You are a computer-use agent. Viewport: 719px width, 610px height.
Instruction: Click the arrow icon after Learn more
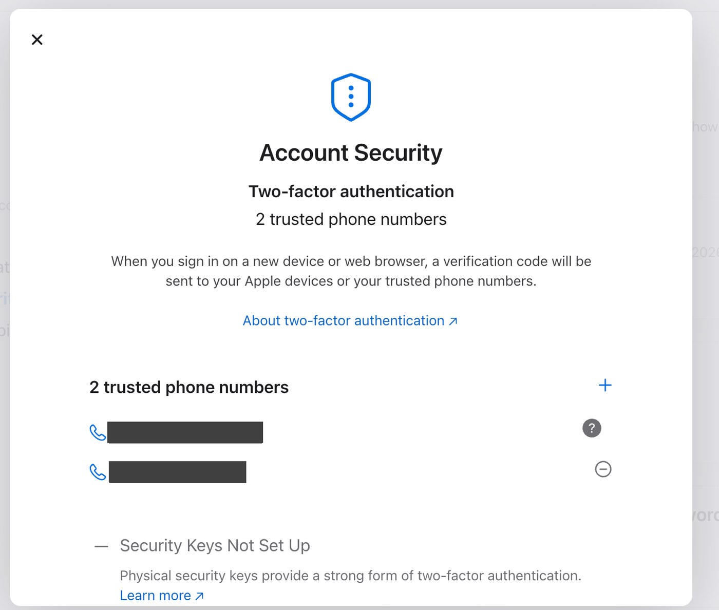(x=200, y=596)
